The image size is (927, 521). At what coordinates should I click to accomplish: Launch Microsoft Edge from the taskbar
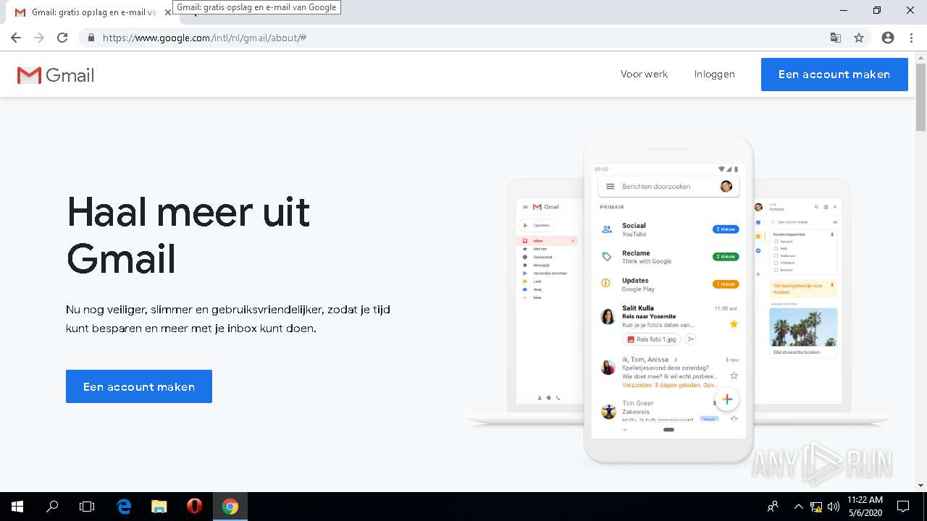click(x=124, y=507)
